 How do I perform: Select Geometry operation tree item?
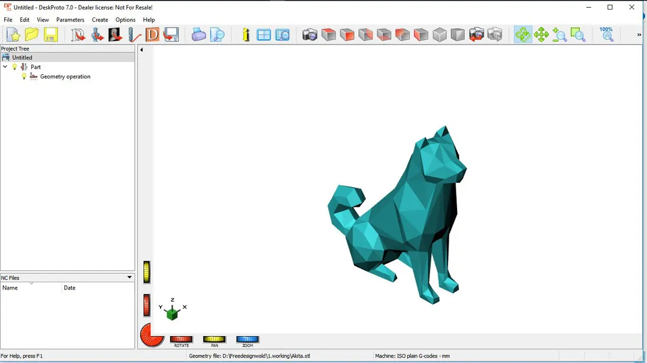click(x=65, y=77)
